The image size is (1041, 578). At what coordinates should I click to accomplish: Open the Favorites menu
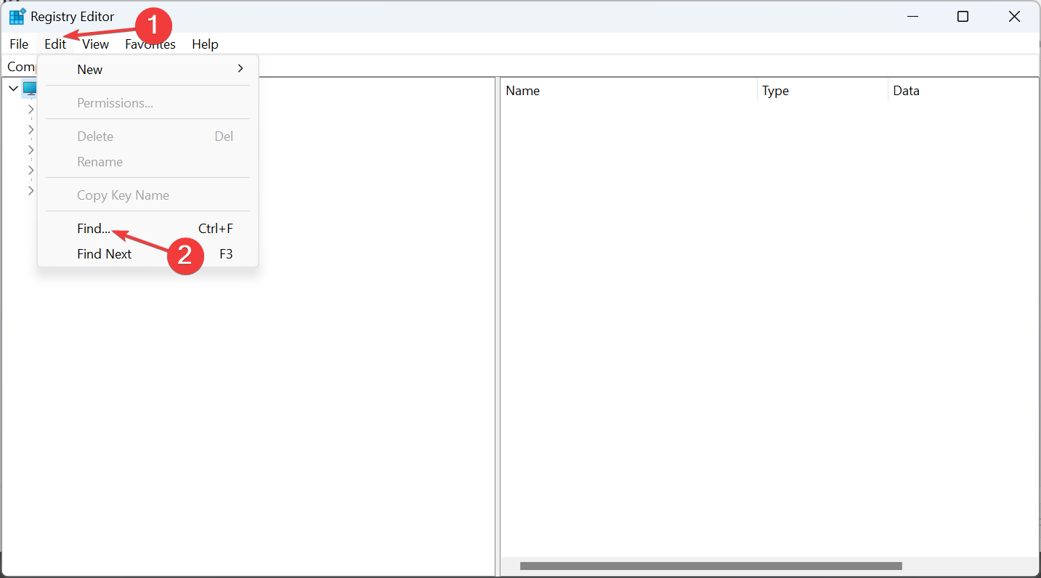pyautogui.click(x=150, y=44)
